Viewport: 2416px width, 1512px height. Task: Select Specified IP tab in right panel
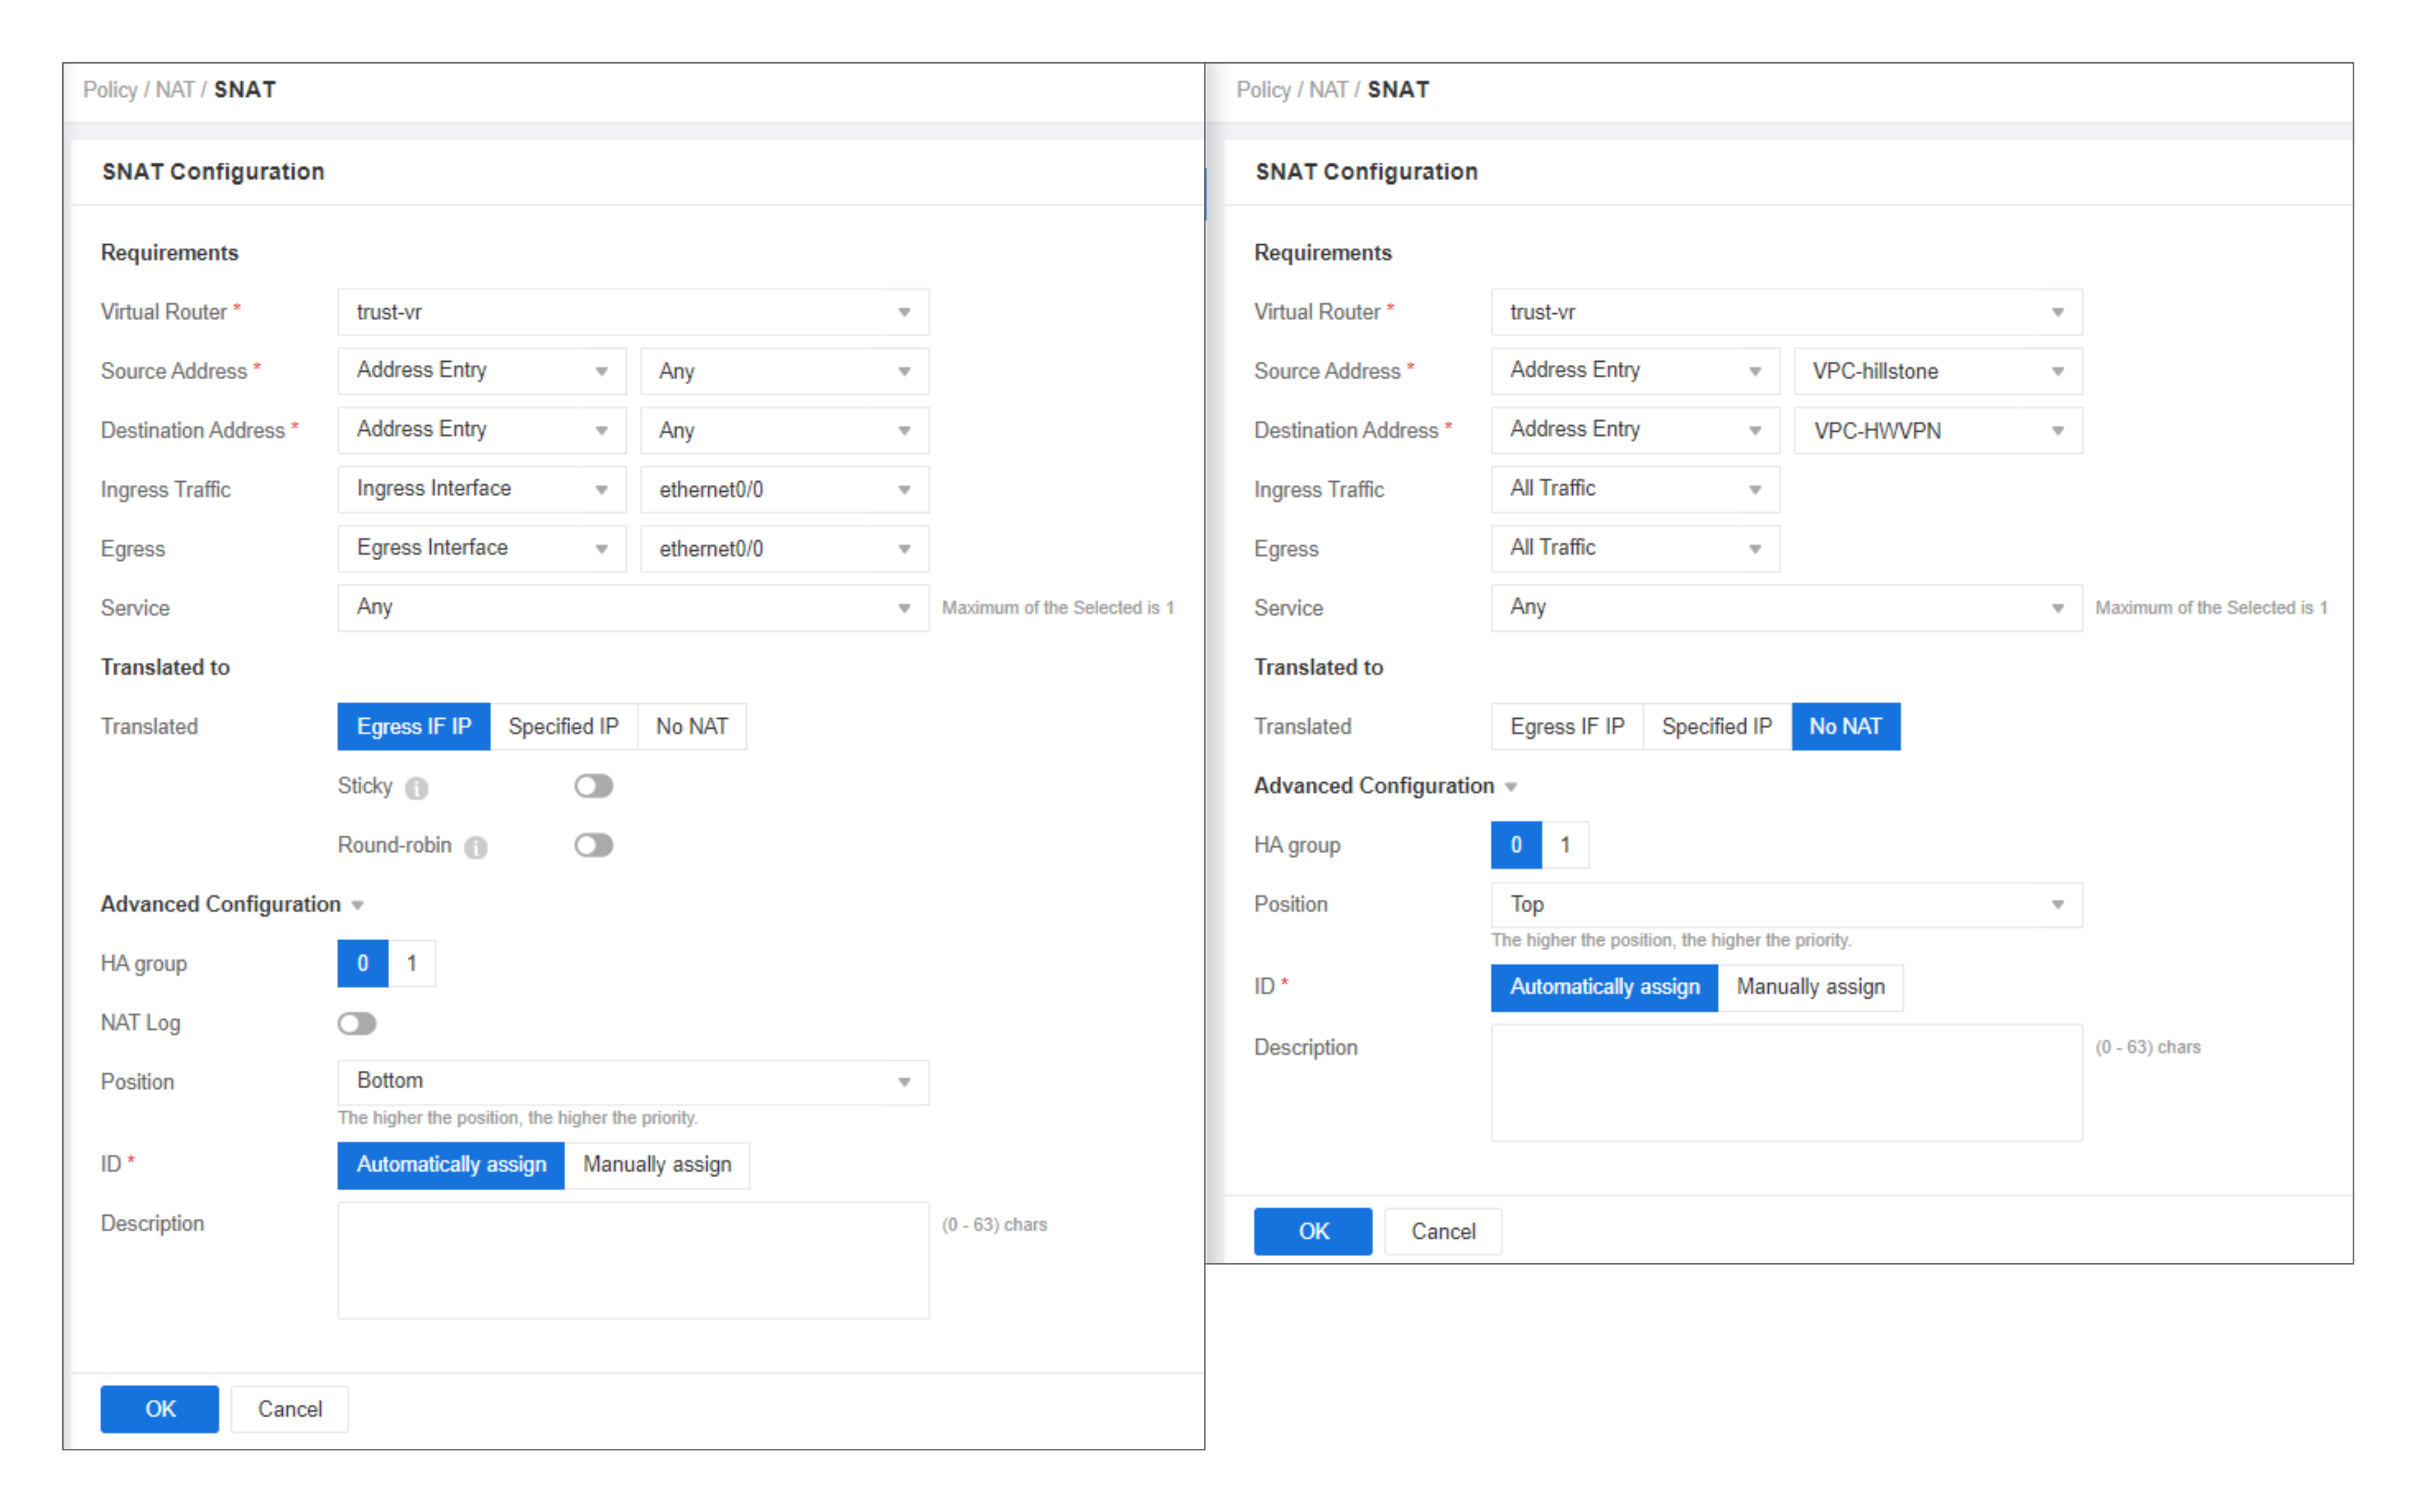[1717, 726]
